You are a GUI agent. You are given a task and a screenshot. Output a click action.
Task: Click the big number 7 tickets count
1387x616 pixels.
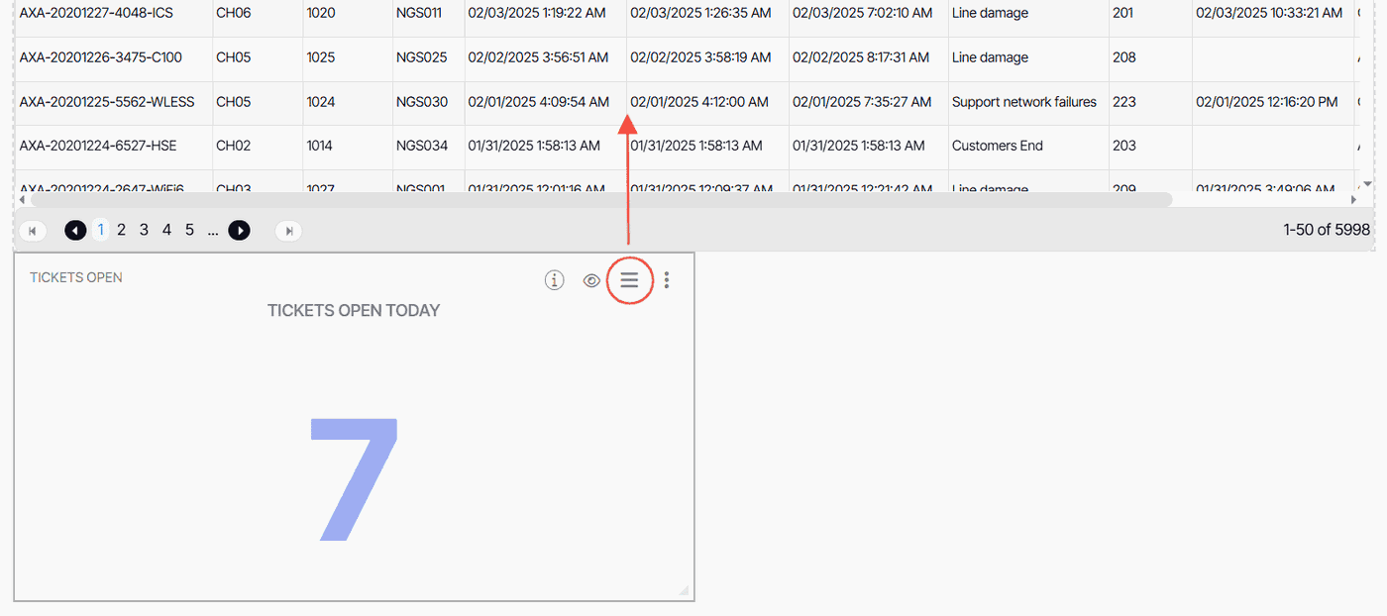(x=354, y=479)
